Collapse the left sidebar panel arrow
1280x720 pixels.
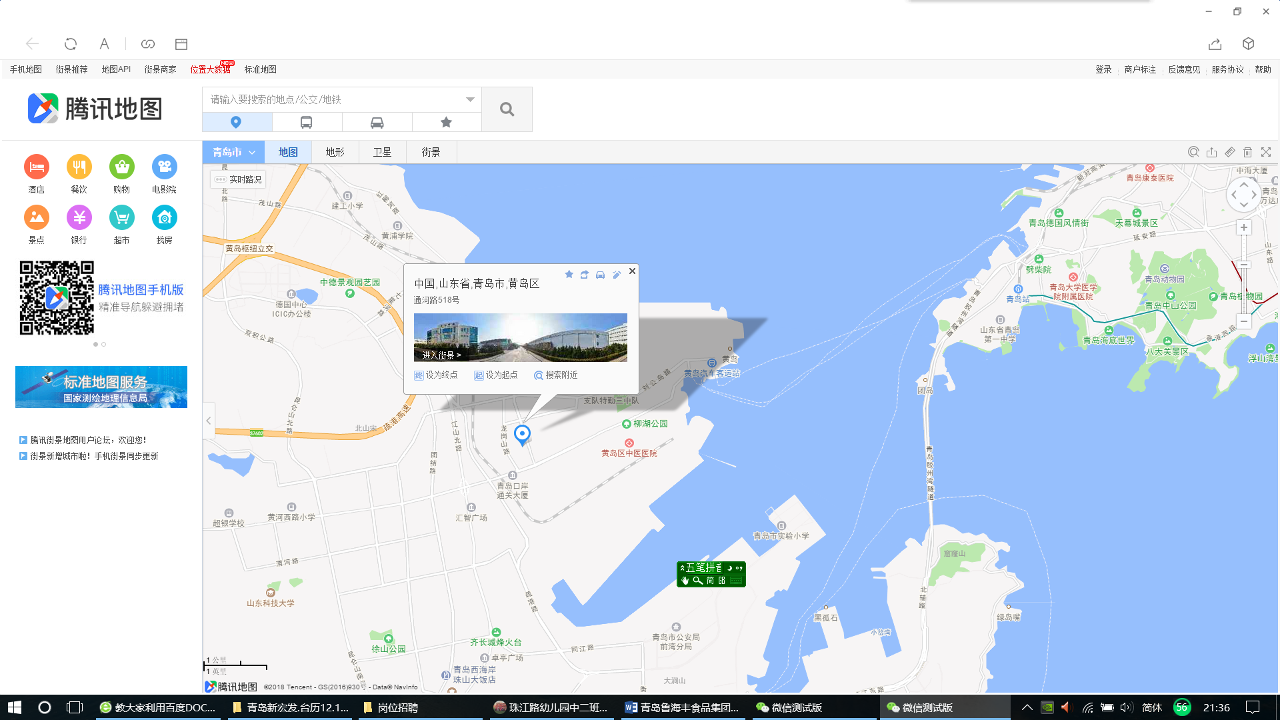(209, 421)
